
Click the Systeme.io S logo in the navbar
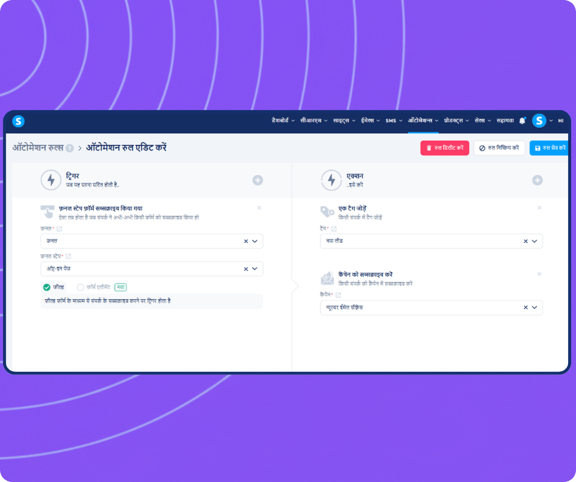(18, 121)
